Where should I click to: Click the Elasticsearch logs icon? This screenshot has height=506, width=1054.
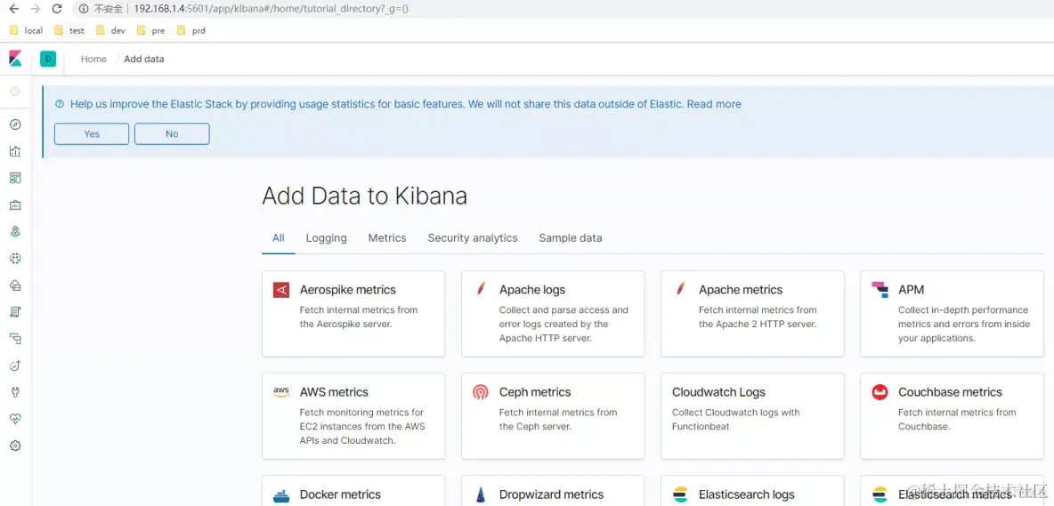pyautogui.click(x=680, y=495)
